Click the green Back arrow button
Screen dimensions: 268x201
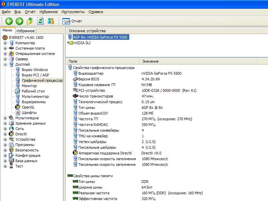pyautogui.click(x=9, y=21)
